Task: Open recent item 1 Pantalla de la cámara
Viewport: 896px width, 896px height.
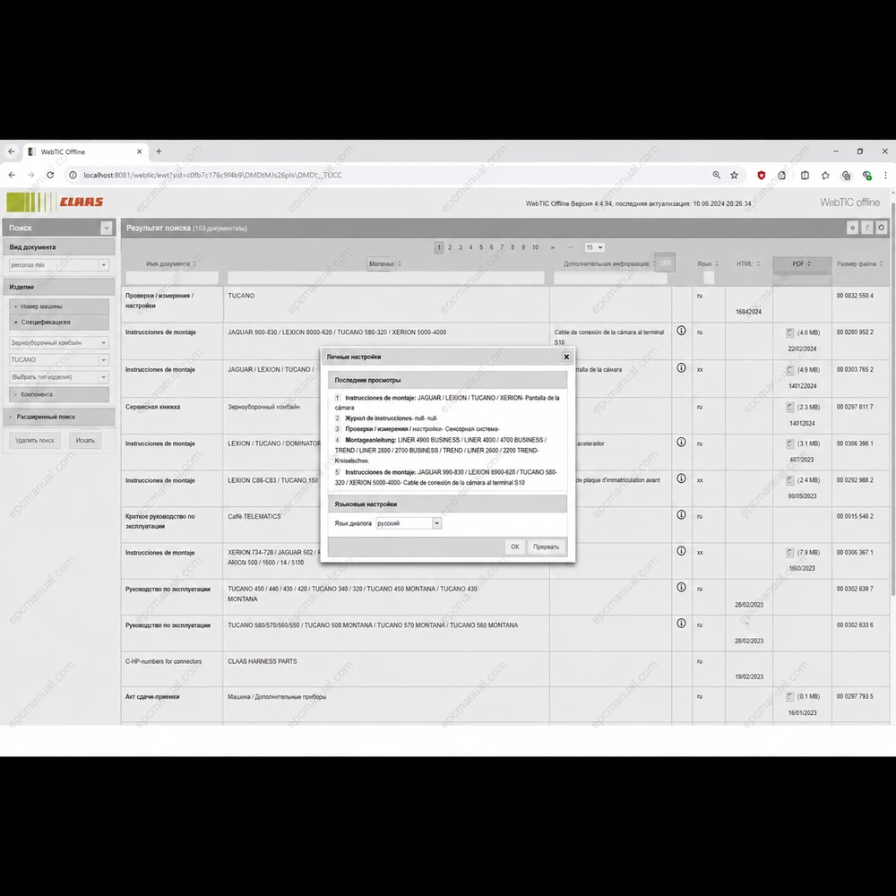Action: pos(447,402)
